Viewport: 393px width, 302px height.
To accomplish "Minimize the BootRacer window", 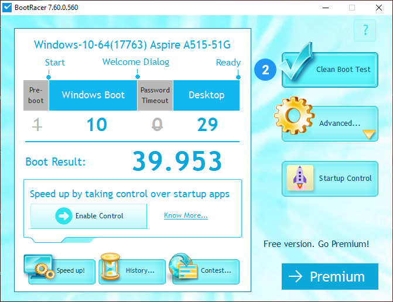I will click(x=326, y=8).
